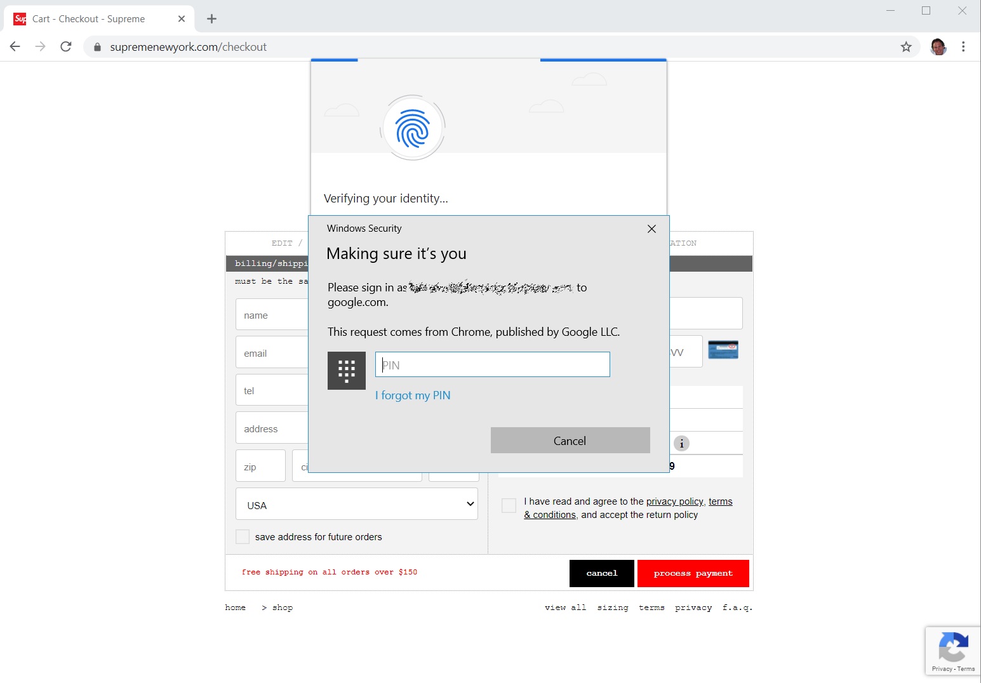The image size is (981, 683).
Task: Click the padlock site info icon
Action: (97, 47)
